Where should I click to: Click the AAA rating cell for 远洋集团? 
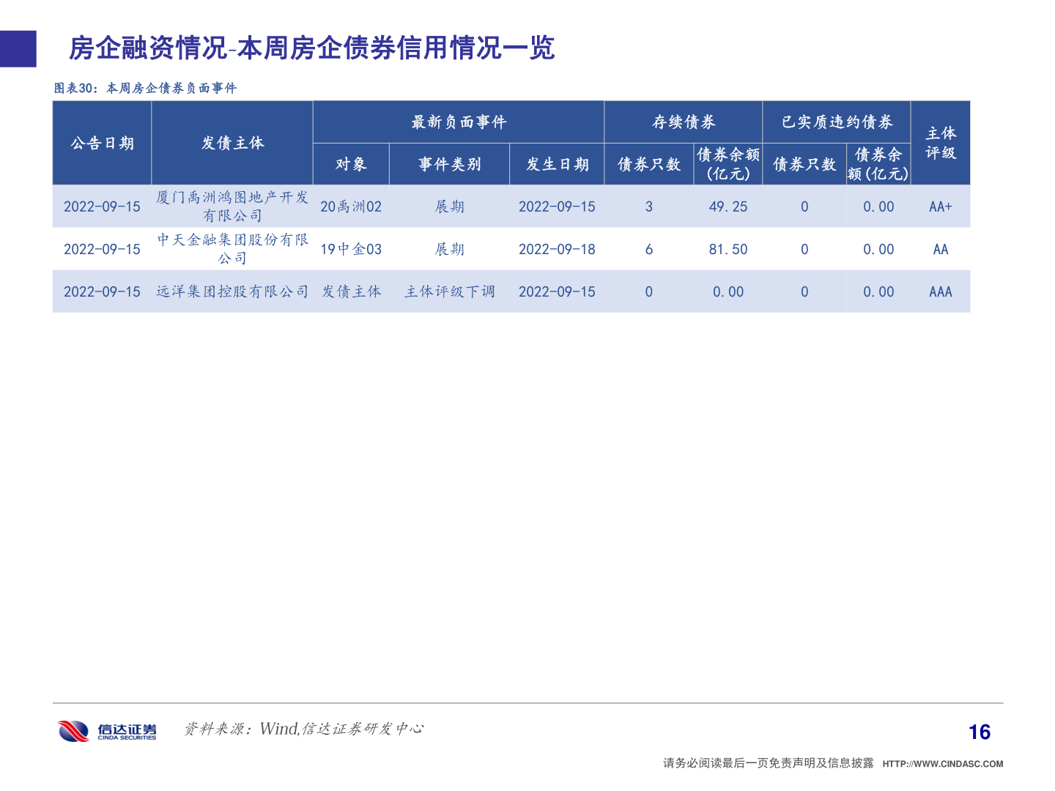(940, 291)
